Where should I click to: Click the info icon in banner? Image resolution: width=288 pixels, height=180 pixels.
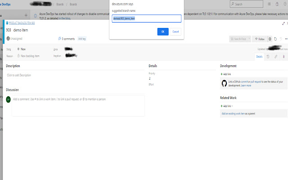click(36, 16)
